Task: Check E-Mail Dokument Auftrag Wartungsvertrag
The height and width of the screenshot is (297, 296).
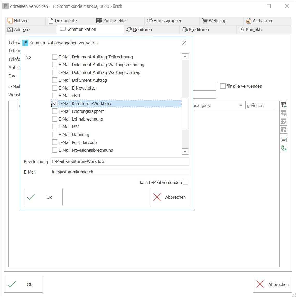Action: click(55, 72)
